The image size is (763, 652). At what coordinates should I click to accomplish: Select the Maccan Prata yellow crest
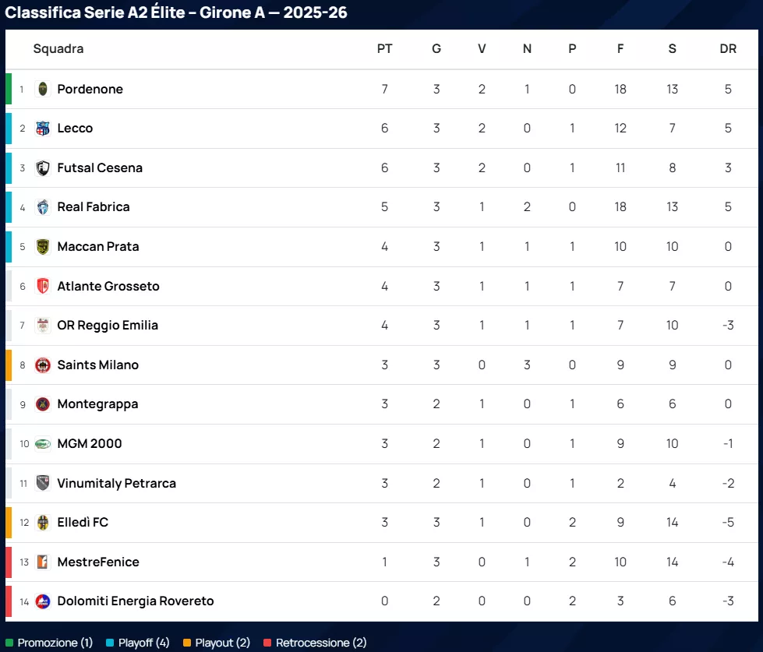click(x=43, y=247)
